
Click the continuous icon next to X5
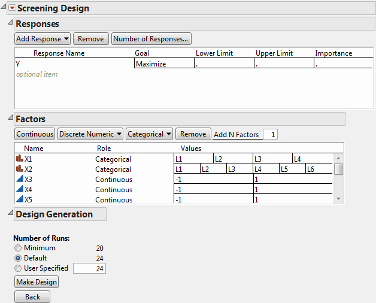pyautogui.click(x=19, y=200)
